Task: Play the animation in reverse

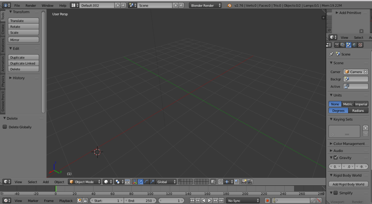Action: [203, 200]
